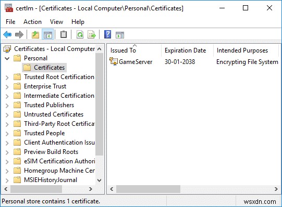The width and height of the screenshot is (282, 207).
Task: Click tree pane vertical scrollbar up arrow
Action: (99, 49)
